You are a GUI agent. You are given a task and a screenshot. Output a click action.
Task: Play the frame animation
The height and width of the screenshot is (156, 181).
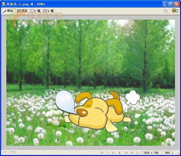[x=107, y=153]
